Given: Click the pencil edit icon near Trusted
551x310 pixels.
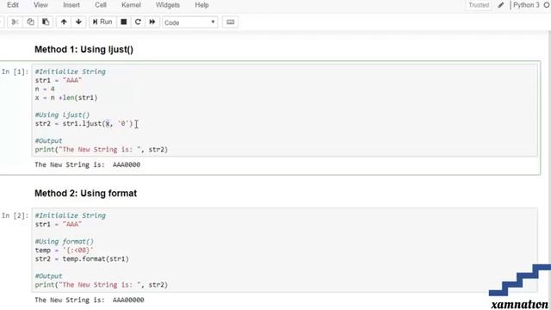Looking at the screenshot, I should tap(501, 5).
